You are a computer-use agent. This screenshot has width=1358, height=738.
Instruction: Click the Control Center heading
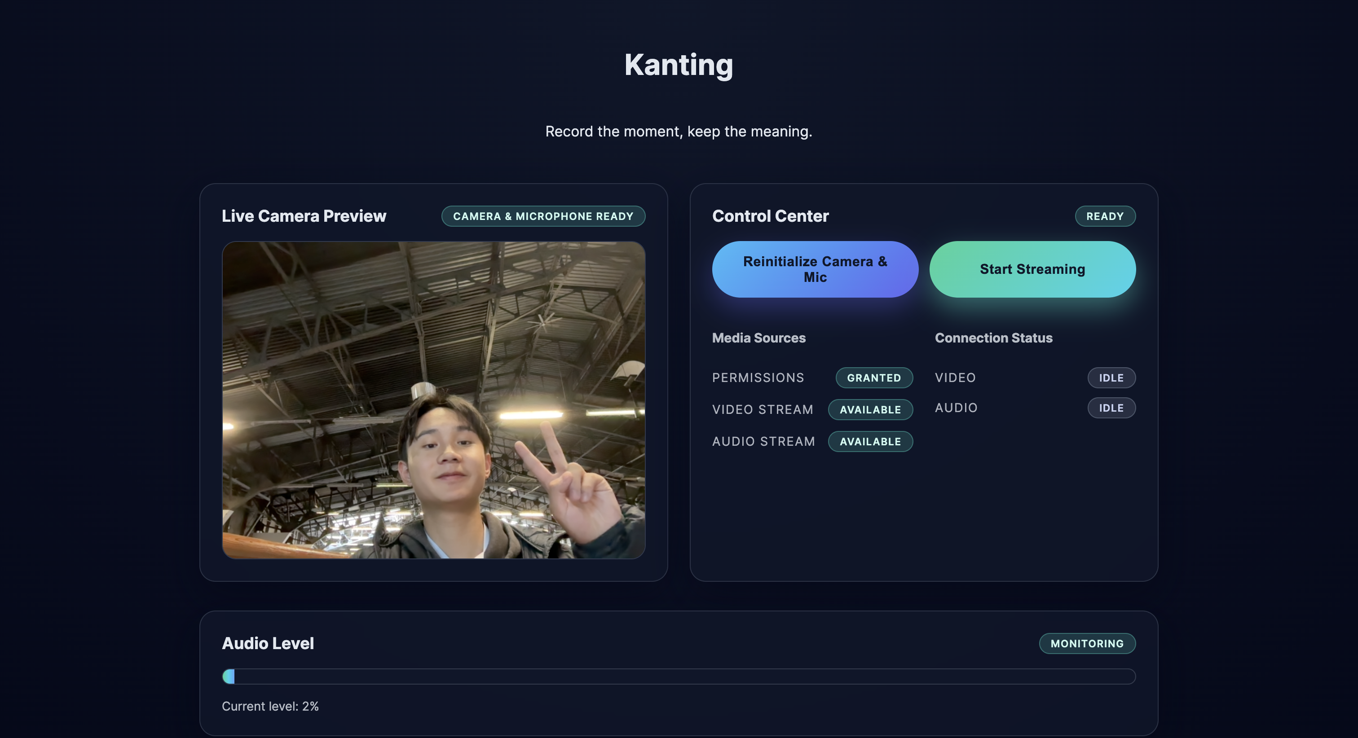(770, 216)
